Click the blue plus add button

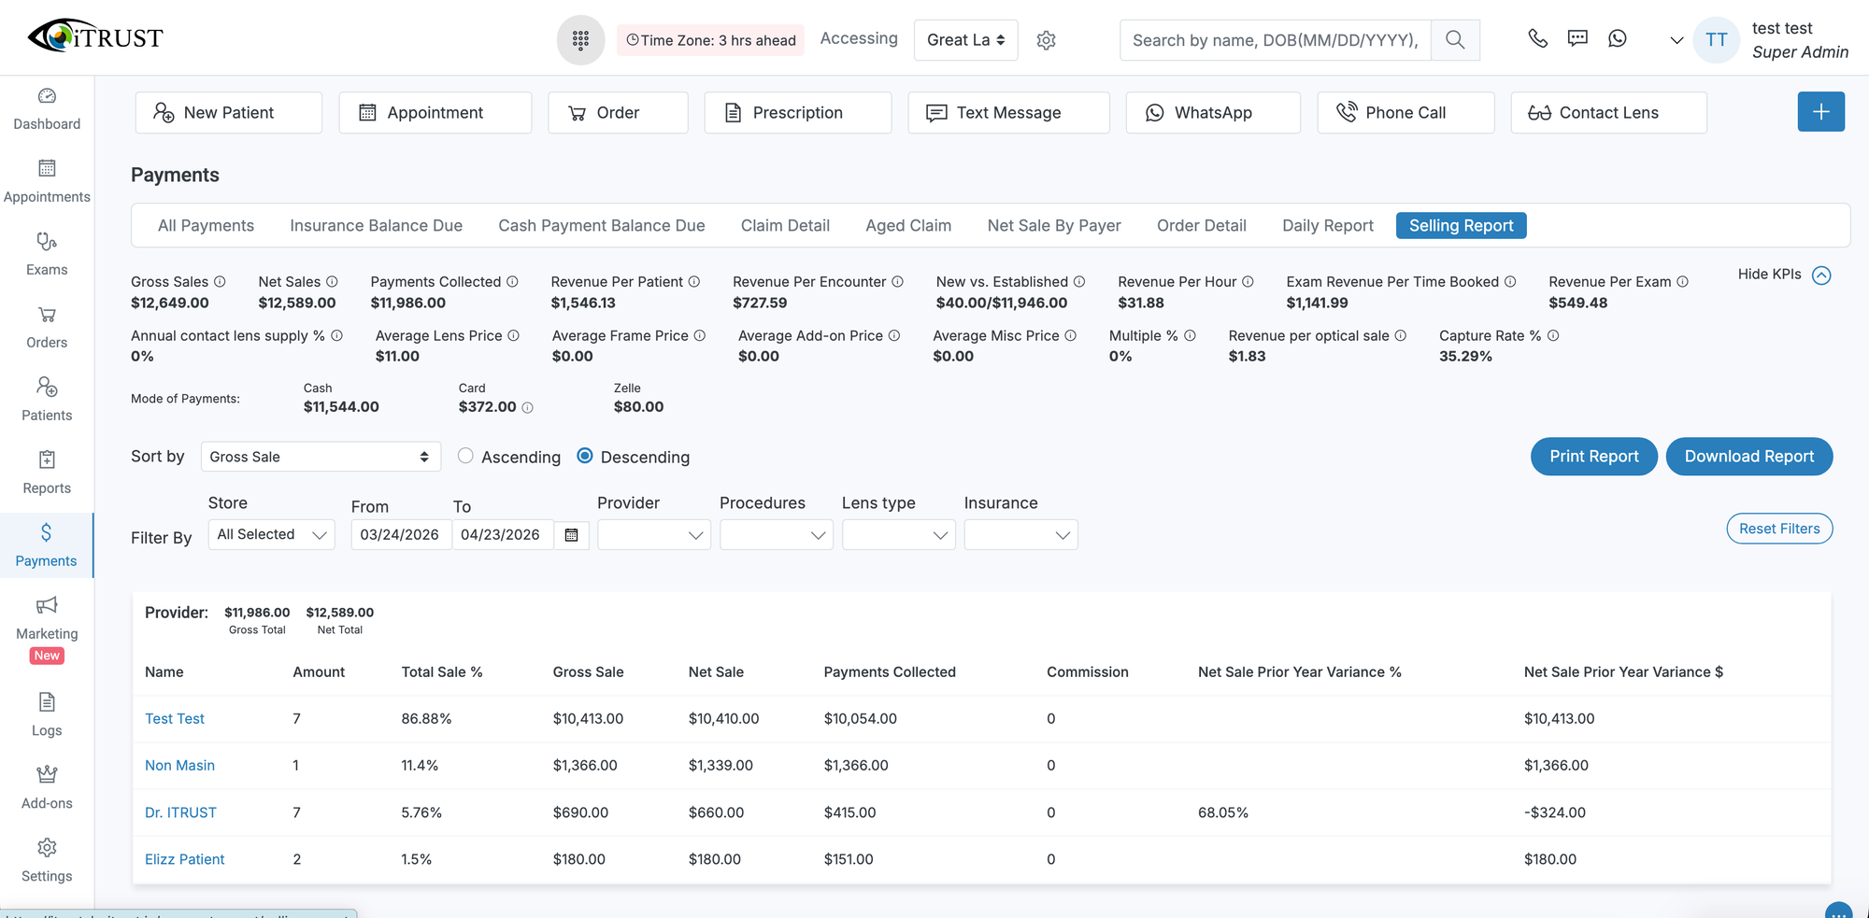click(x=1820, y=112)
